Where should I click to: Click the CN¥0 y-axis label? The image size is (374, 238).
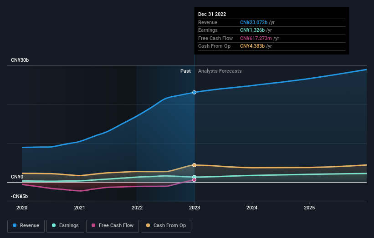(x=17, y=177)
